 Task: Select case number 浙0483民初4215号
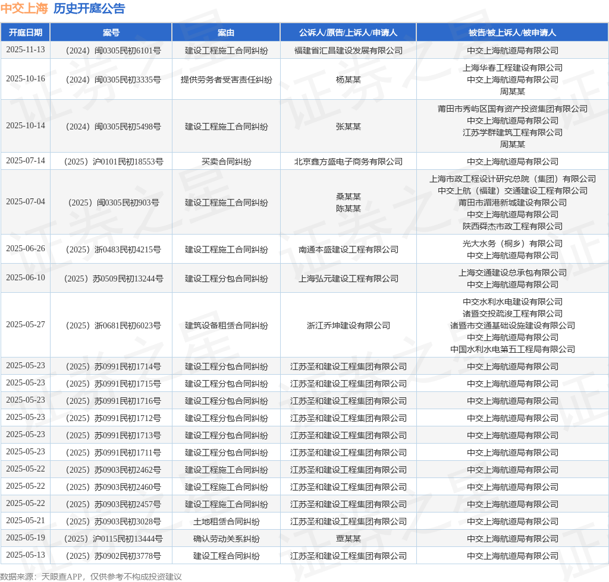tap(128, 249)
